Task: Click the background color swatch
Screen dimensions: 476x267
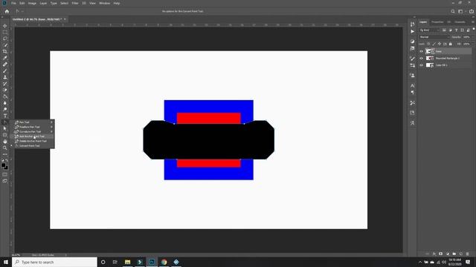Action: tap(6, 168)
